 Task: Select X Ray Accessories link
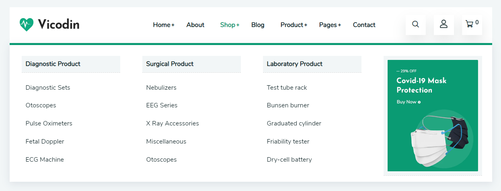pyautogui.click(x=172, y=123)
